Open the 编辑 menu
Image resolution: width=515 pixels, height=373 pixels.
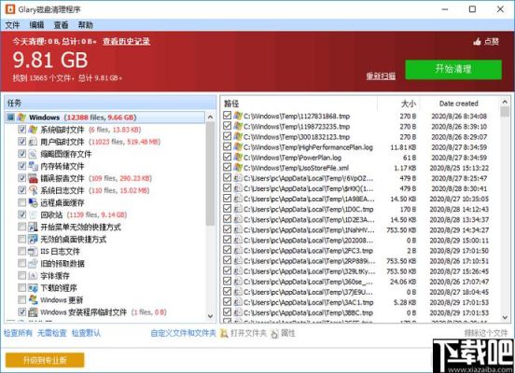pos(36,25)
